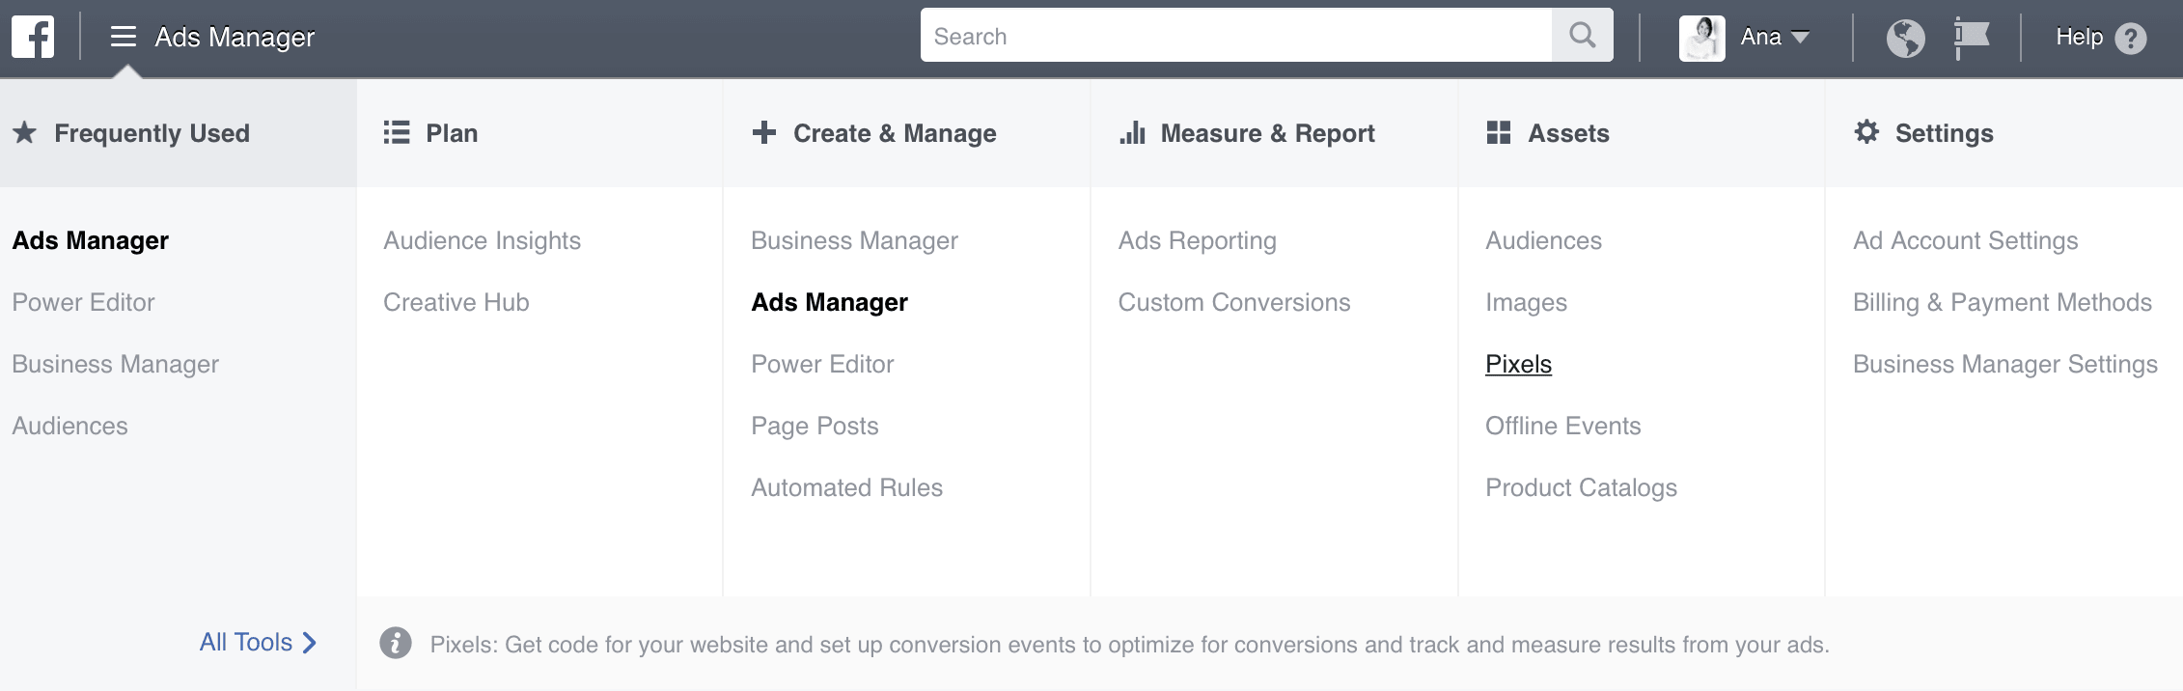Open Power Editor under Frequently Used
Viewport: 2183px width, 691px height.
pos(84,302)
